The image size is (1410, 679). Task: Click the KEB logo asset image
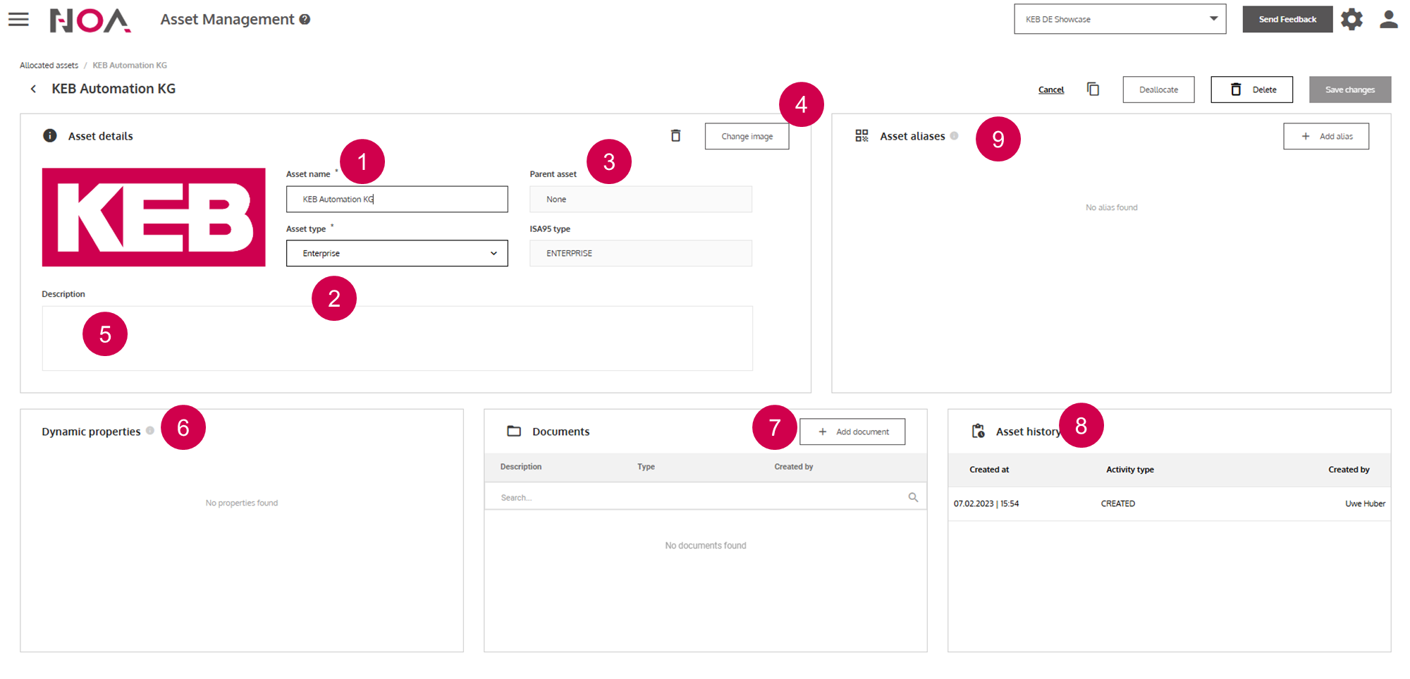tap(154, 217)
